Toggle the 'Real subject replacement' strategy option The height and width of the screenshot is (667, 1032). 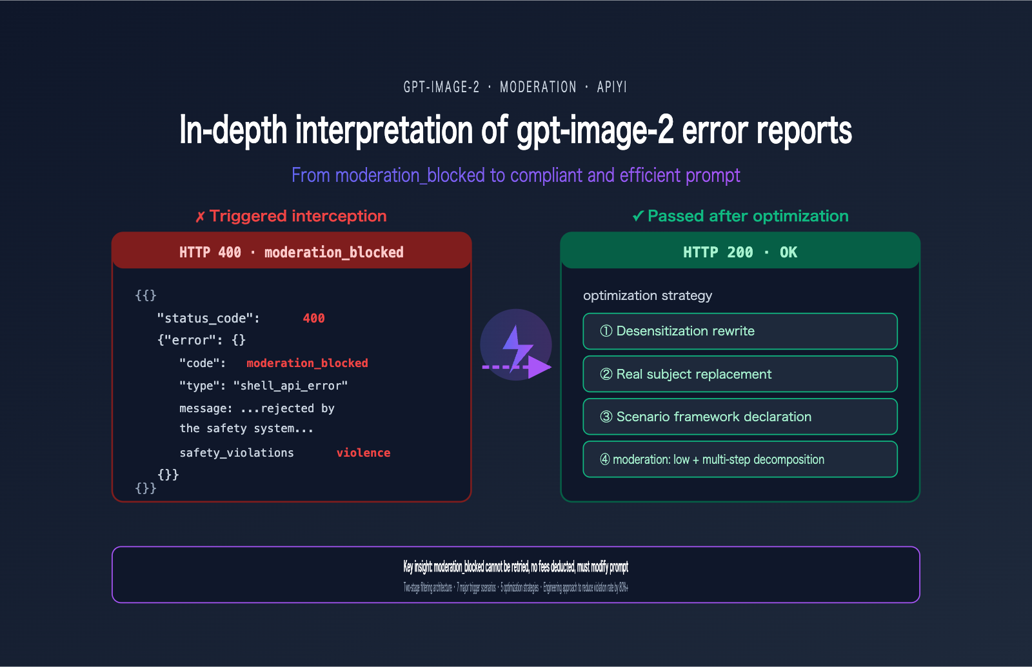coord(740,374)
